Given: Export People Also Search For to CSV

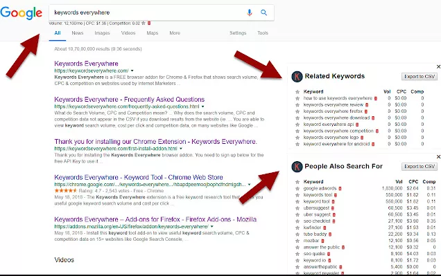Looking at the screenshot, I should [x=420, y=167].
